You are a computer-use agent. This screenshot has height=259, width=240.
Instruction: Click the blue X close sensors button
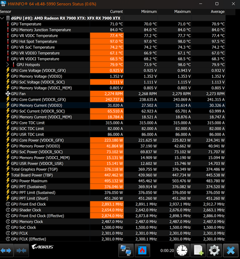click(230, 250)
